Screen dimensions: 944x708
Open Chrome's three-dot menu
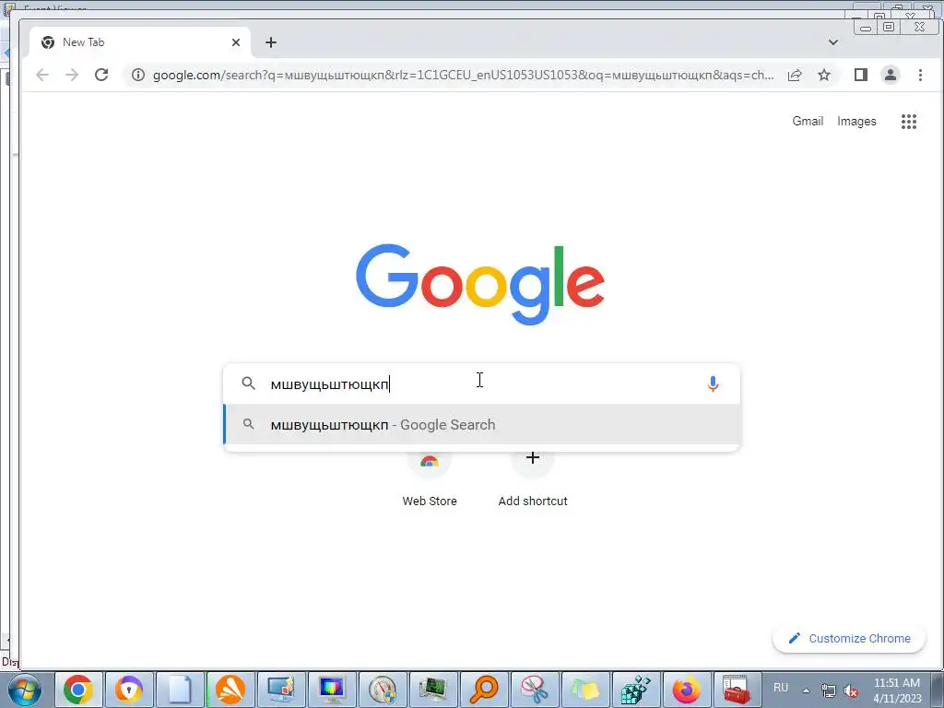pos(920,75)
